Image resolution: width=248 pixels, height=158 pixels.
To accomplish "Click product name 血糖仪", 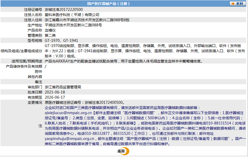I will 50,30.
